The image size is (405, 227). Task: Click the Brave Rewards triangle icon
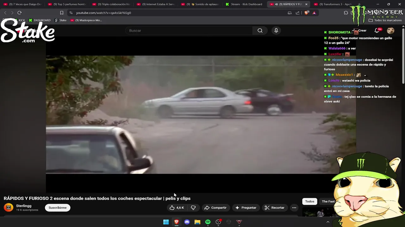(314, 13)
